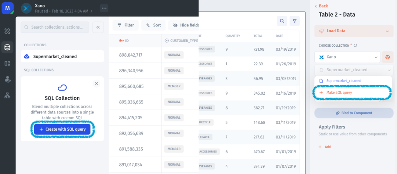Open the hierarchy tree sidebar icon
This screenshot has height=174, width=397.
pos(7,95)
